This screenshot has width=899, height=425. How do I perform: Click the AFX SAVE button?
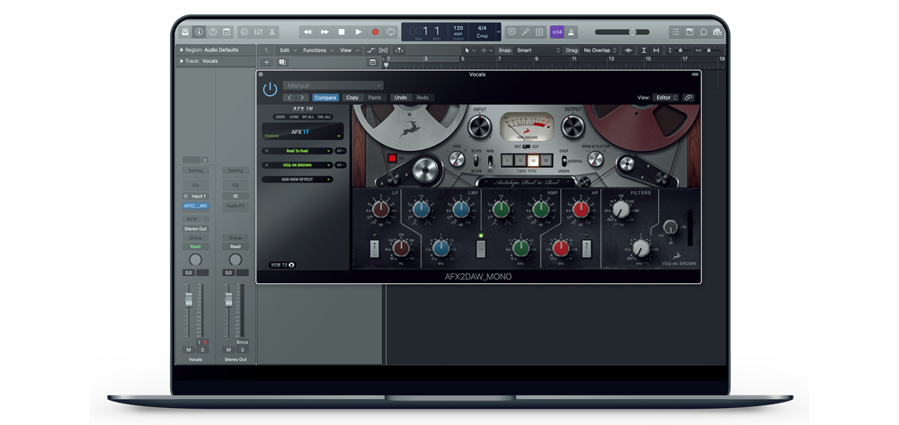pos(280,117)
